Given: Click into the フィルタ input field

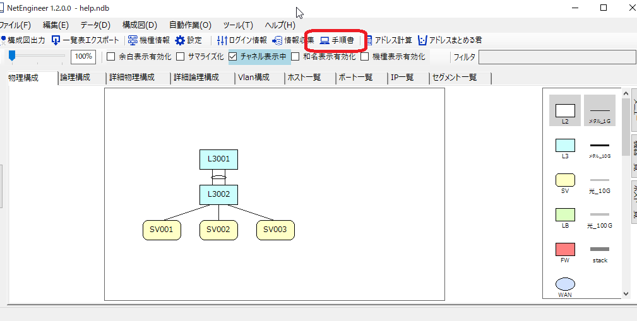Looking at the screenshot, I should 556,57.
